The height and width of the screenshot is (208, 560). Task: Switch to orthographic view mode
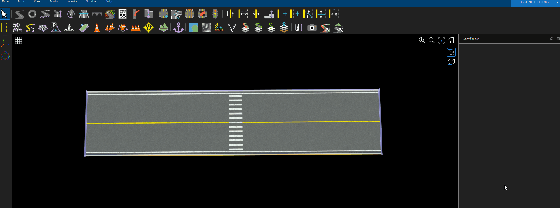(451, 52)
